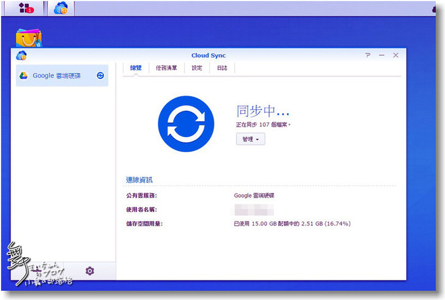
Task: Go to the 設定 tab
Action: pyautogui.click(x=197, y=68)
